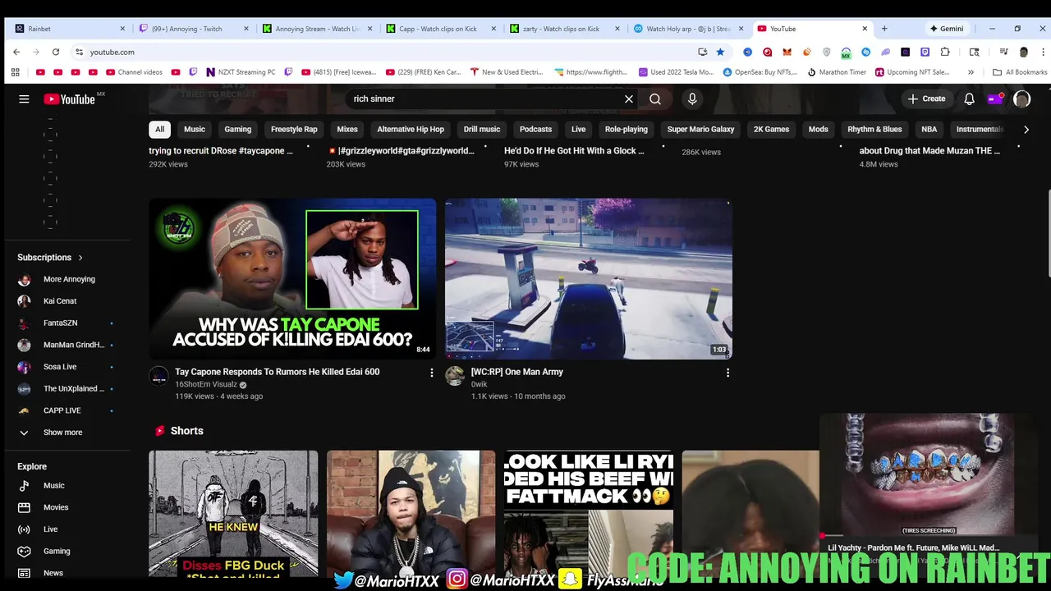The height and width of the screenshot is (591, 1051).
Task: Select the Gaming filter chip
Action: [x=238, y=129]
